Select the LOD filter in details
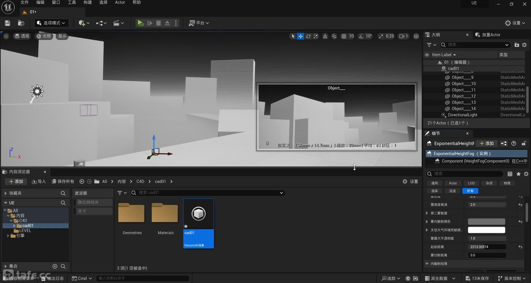Image resolution: width=531 pixels, height=283 pixels. tap(471, 183)
